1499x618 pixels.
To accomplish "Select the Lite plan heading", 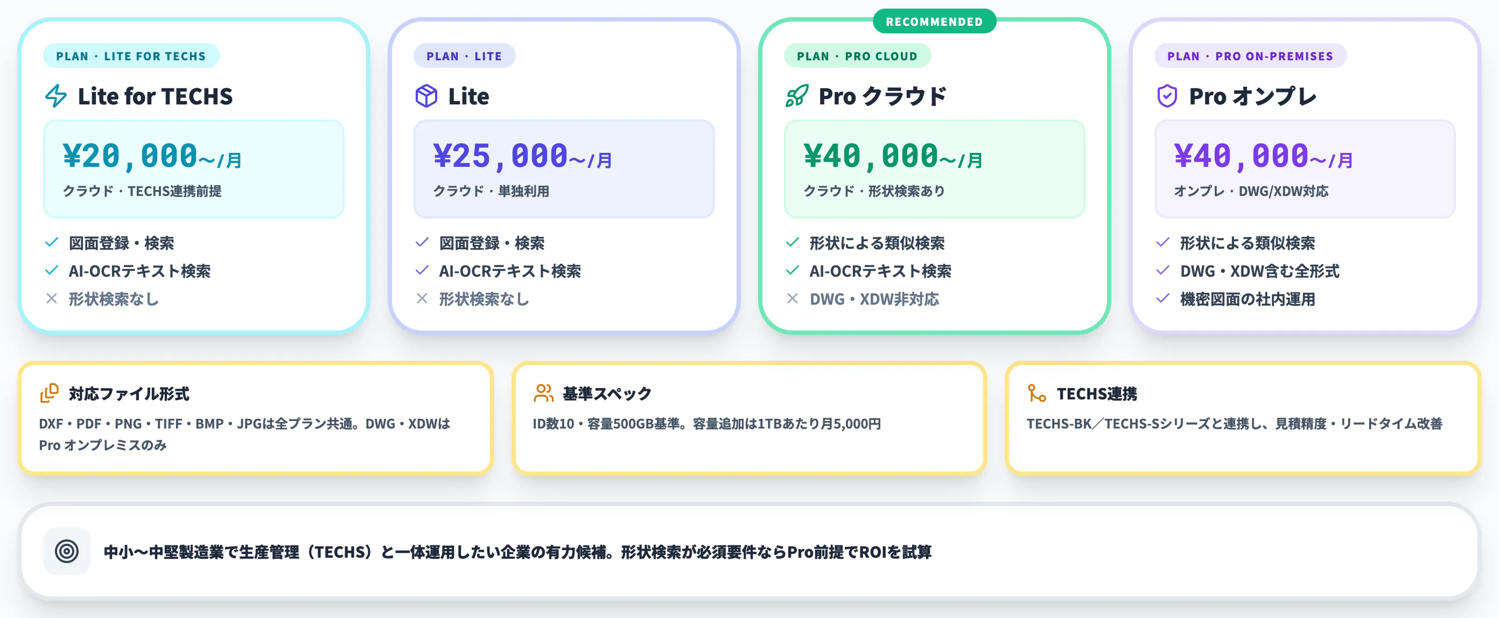I will pos(468,96).
